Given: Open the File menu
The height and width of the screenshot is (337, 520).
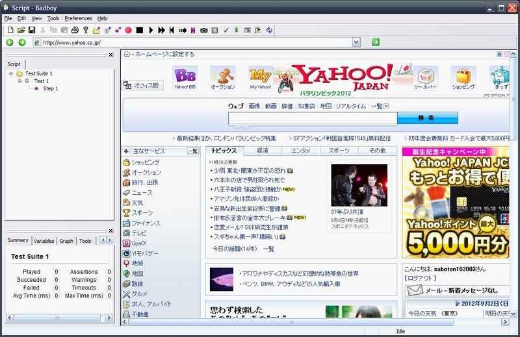Looking at the screenshot, I should click(x=8, y=18).
